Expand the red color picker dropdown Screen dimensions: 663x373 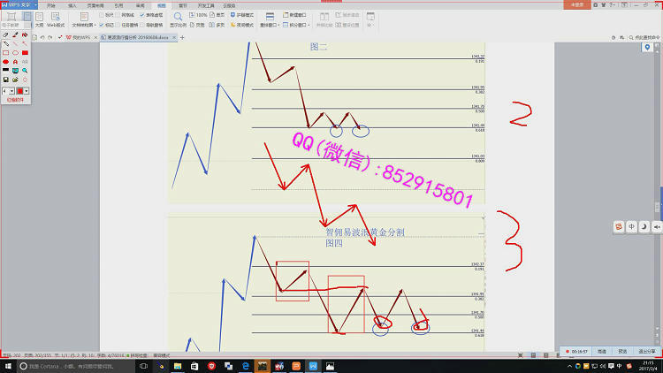[x=26, y=90]
